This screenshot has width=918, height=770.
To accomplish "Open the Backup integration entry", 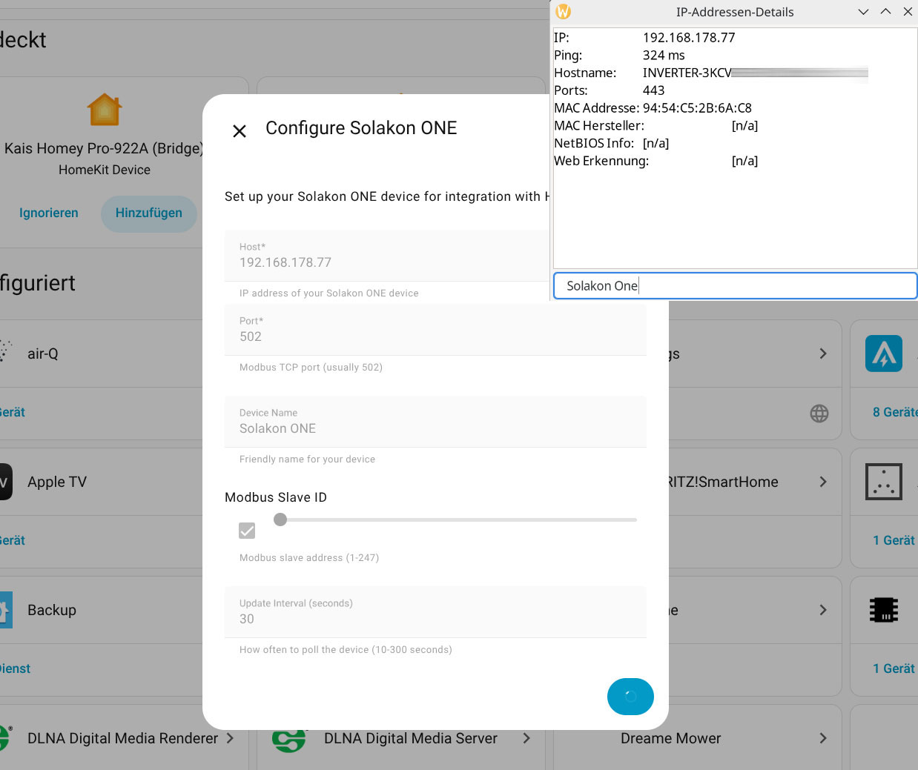I will click(x=101, y=610).
